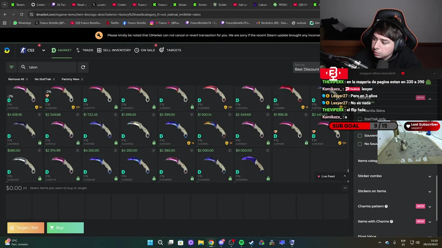Open the Windows Start menu
The height and width of the screenshot is (248, 442).
pos(150,242)
